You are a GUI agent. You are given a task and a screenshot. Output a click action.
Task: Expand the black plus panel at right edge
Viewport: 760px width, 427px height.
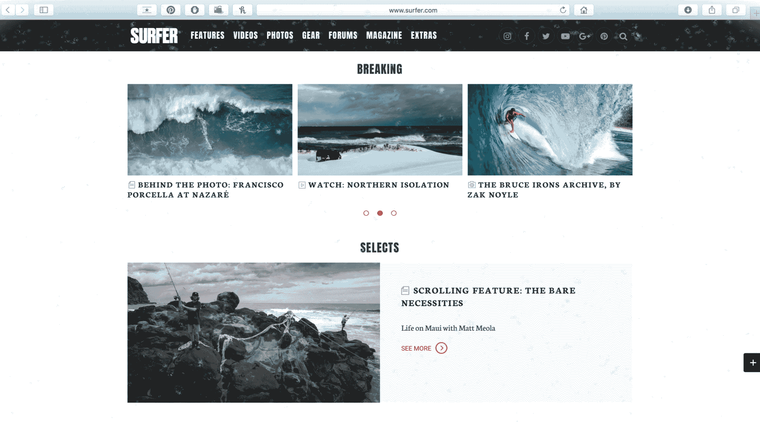[752, 363]
